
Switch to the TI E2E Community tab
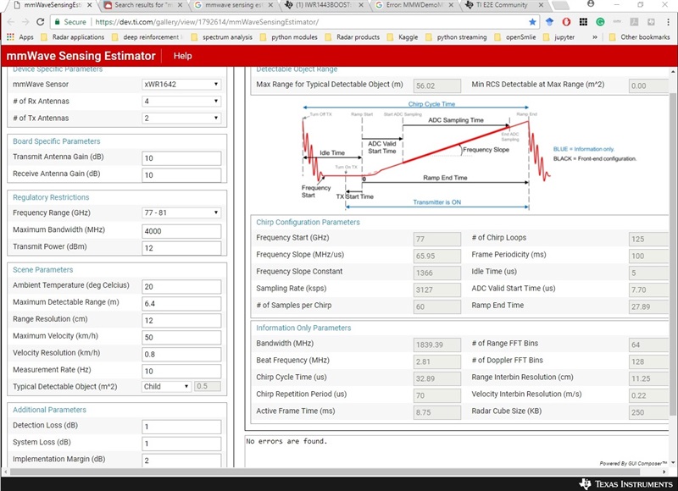pyautogui.click(x=503, y=5)
